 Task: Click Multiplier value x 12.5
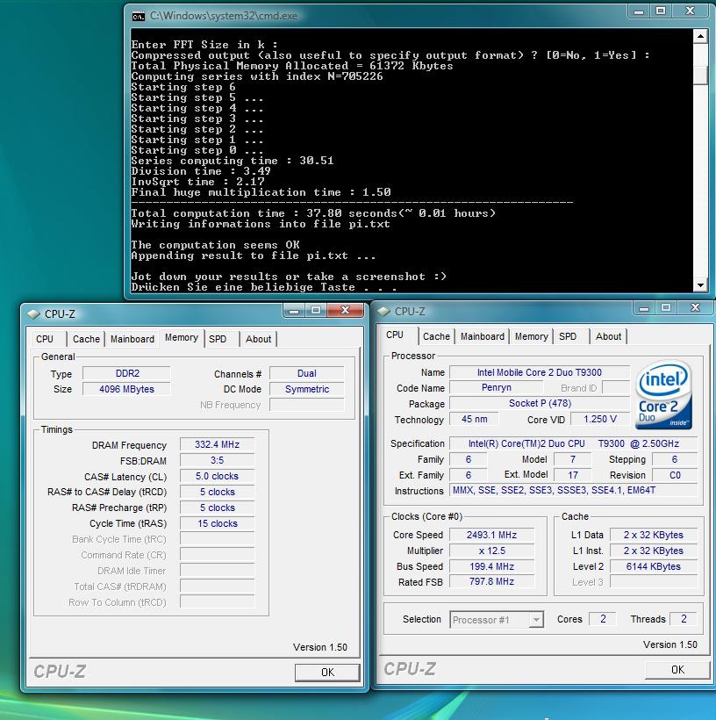click(491, 551)
